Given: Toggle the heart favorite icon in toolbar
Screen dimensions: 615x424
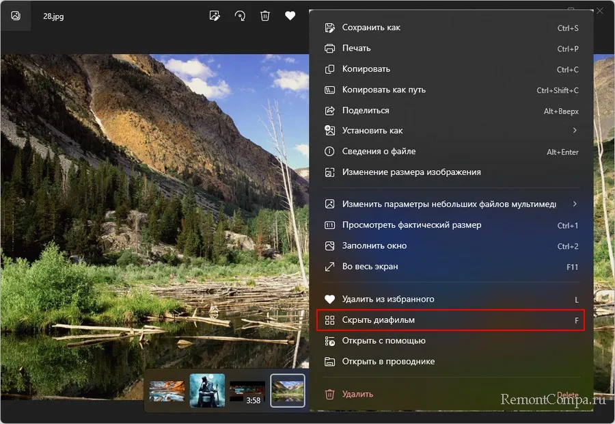Looking at the screenshot, I should point(290,16).
